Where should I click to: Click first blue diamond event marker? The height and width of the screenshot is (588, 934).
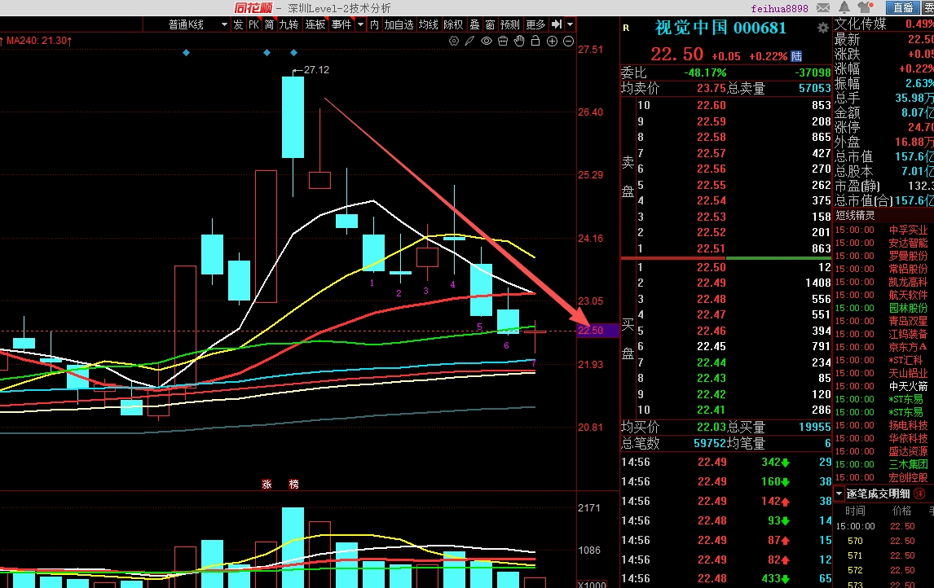coord(187,53)
